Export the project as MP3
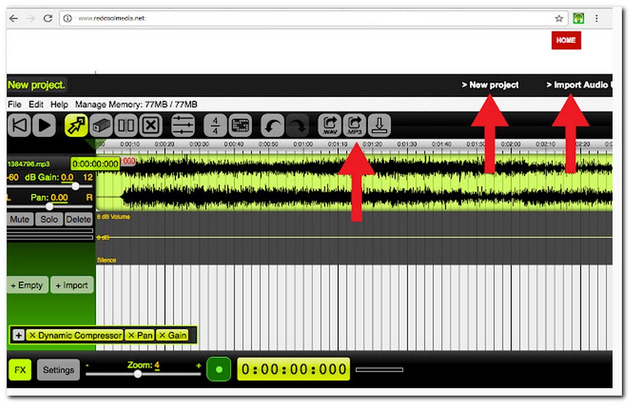 [x=354, y=125]
